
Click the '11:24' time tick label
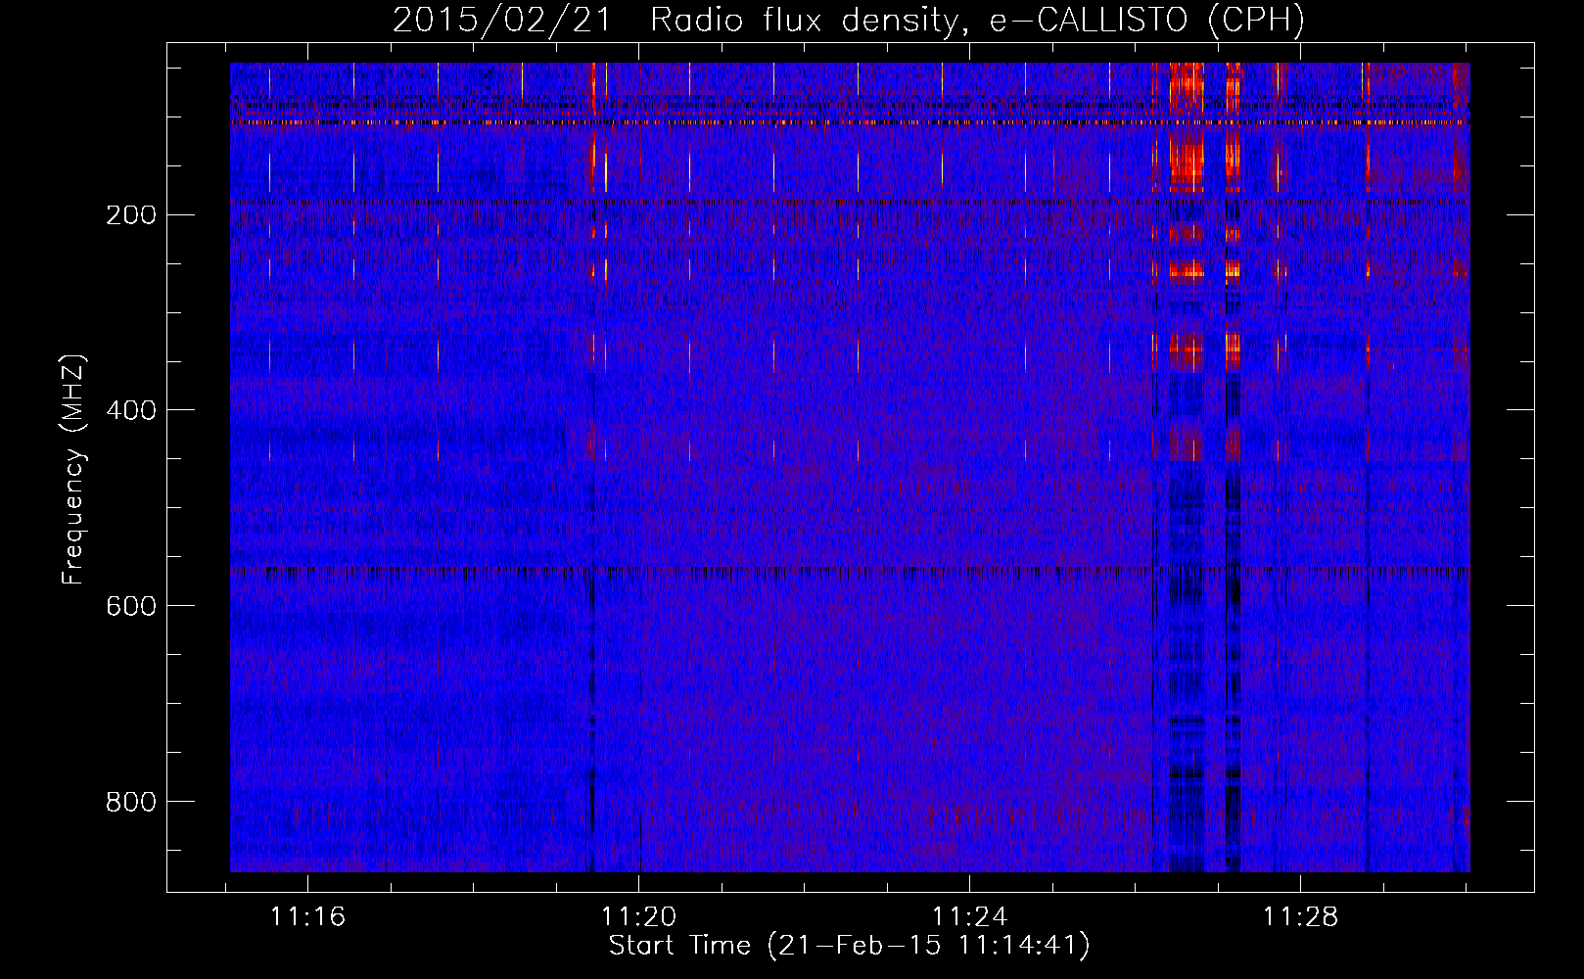(x=970, y=917)
